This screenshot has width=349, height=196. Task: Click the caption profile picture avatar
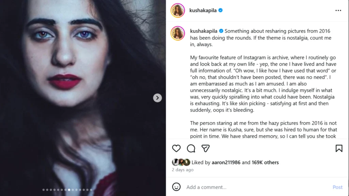[x=178, y=33]
